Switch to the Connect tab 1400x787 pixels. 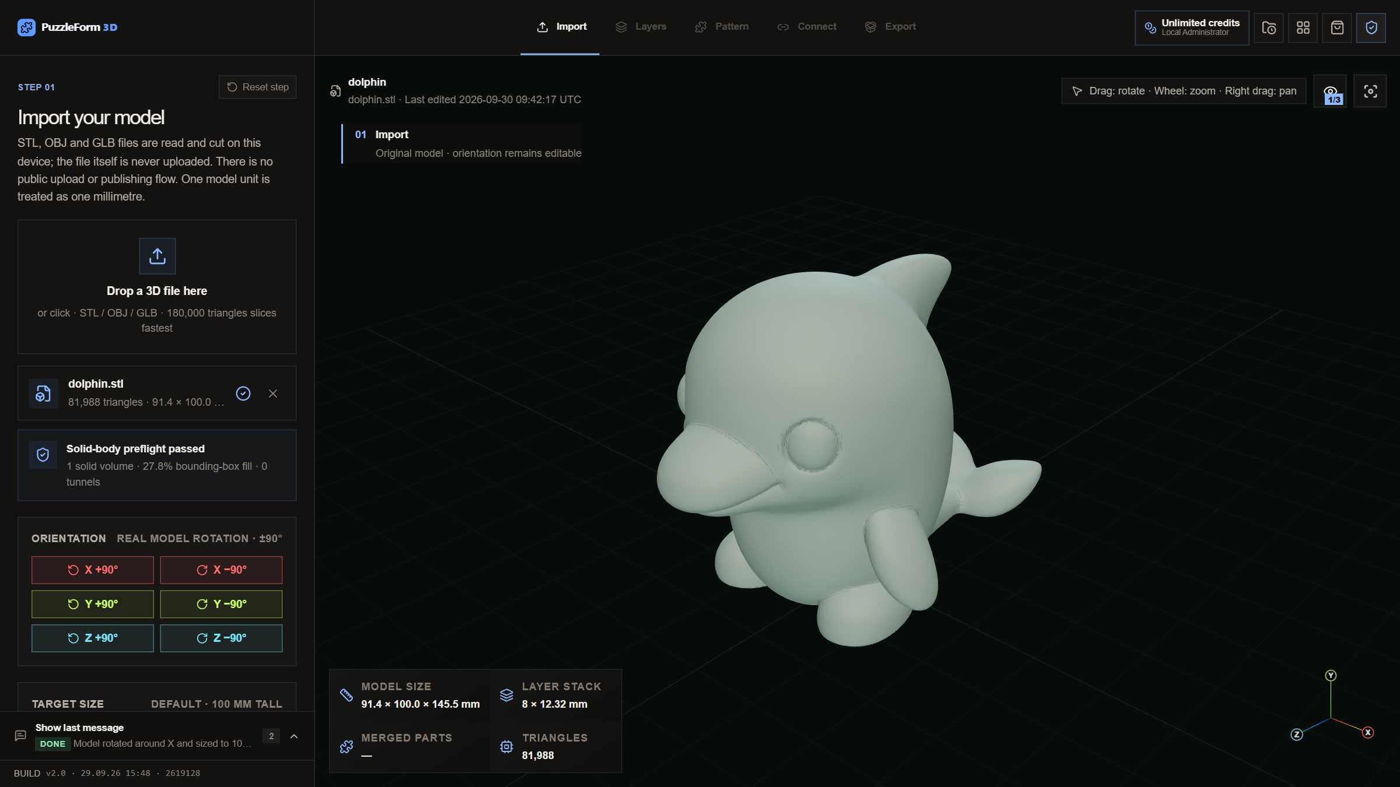click(807, 27)
